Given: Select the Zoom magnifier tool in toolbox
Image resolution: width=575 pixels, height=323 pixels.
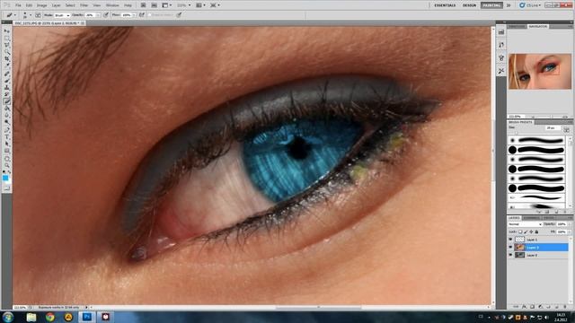Looking at the screenshot, I should click(x=6, y=165).
